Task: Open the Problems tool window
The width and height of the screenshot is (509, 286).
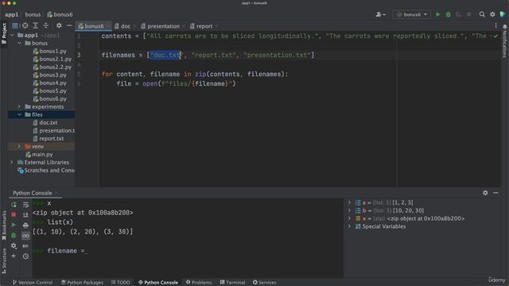Action: coord(199,283)
